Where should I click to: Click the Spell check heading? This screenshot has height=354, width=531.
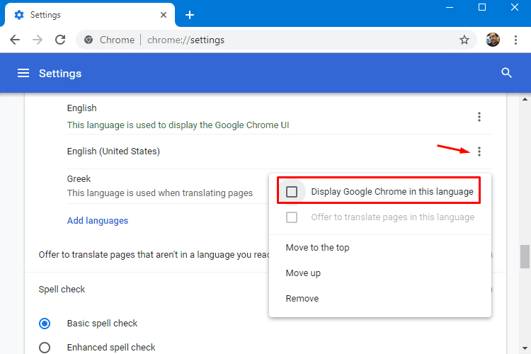62,290
